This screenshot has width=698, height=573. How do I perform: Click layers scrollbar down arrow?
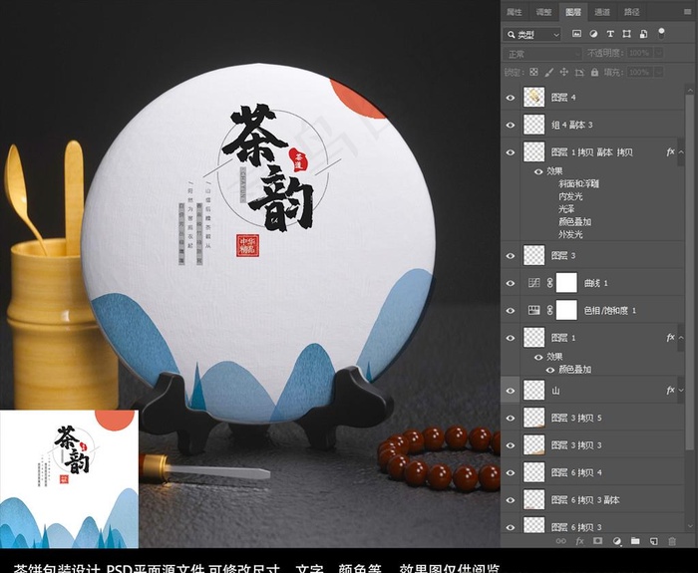coord(690,526)
